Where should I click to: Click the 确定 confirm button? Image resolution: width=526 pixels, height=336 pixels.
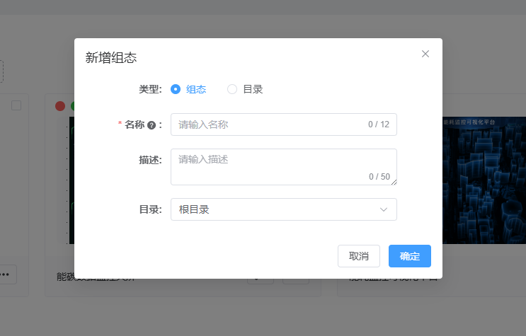pos(410,256)
